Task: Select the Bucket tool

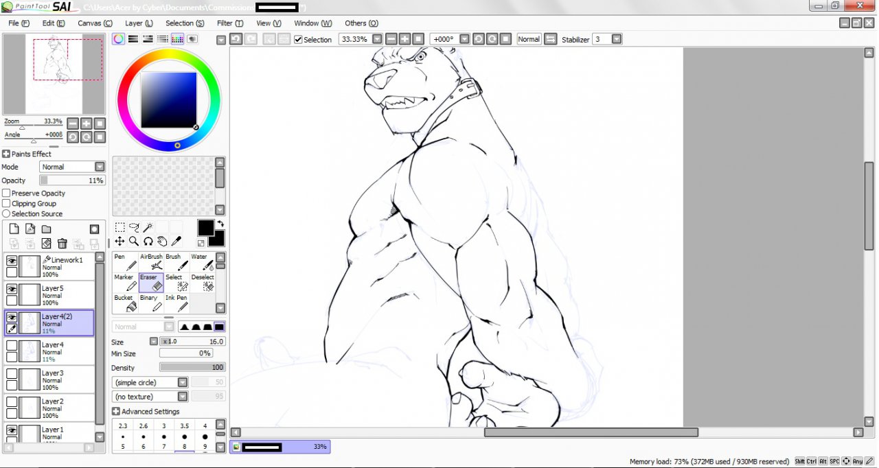Action: click(126, 303)
